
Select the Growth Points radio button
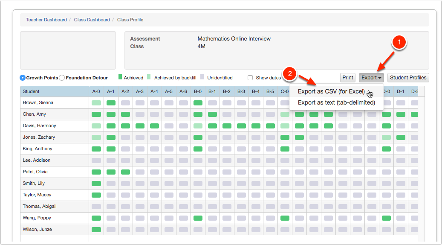point(23,78)
